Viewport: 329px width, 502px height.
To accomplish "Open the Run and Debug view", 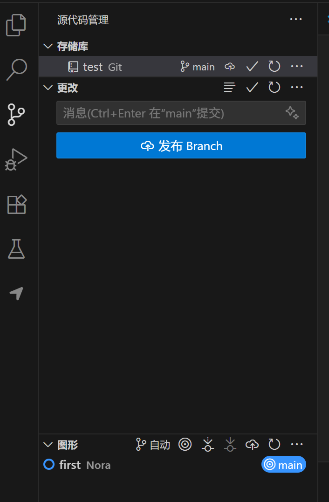I will click(x=17, y=159).
